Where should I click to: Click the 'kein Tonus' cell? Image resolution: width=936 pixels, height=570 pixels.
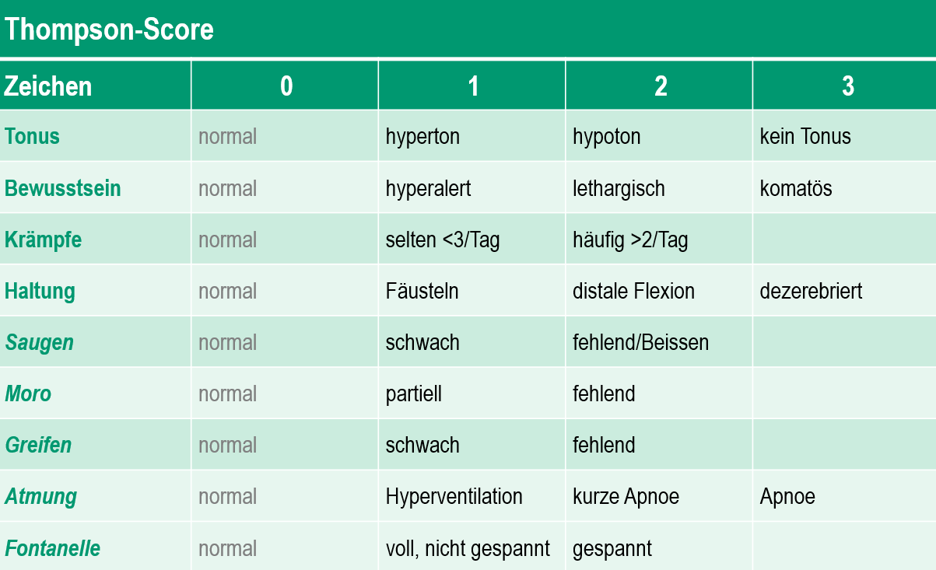[805, 136]
